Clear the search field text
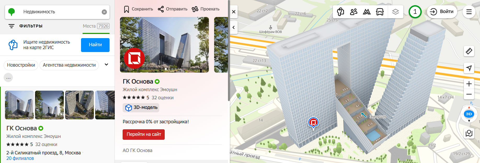The width and height of the screenshot is (480, 163). [104, 12]
